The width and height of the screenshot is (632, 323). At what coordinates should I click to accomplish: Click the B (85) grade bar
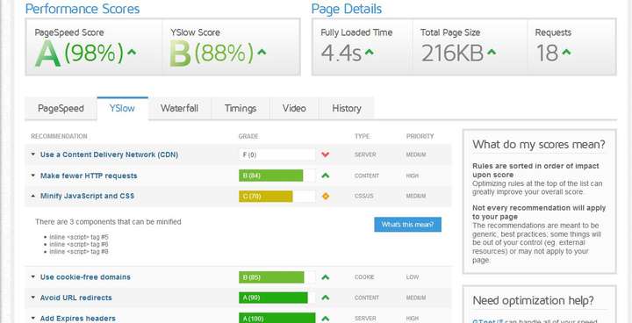[x=276, y=277]
